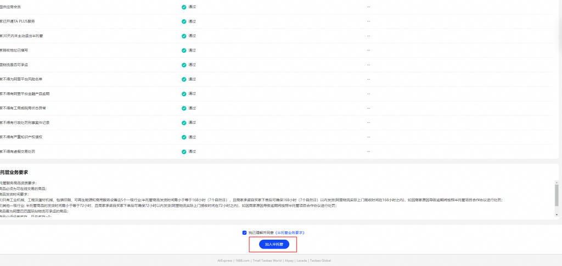
Task: Click the check icon for 严重知识产权侵权 row
Action: [x=184, y=137]
